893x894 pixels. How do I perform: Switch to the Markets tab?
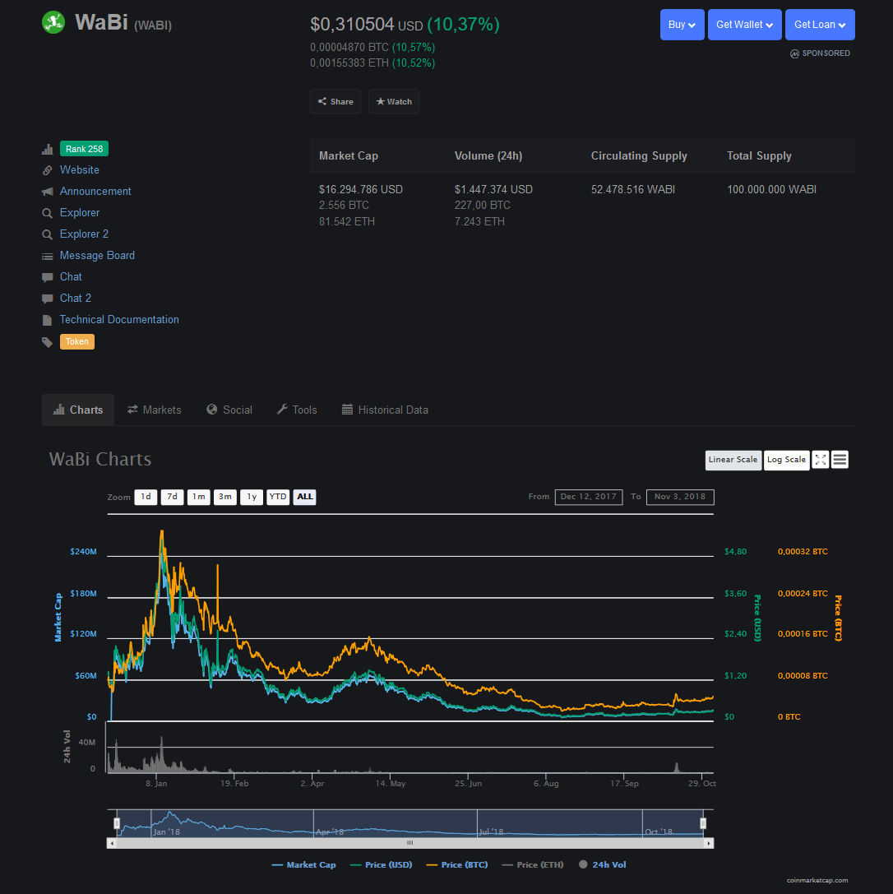pos(154,410)
